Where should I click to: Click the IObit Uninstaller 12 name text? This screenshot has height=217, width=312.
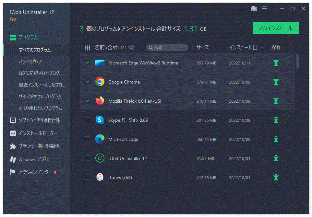(x=127, y=158)
